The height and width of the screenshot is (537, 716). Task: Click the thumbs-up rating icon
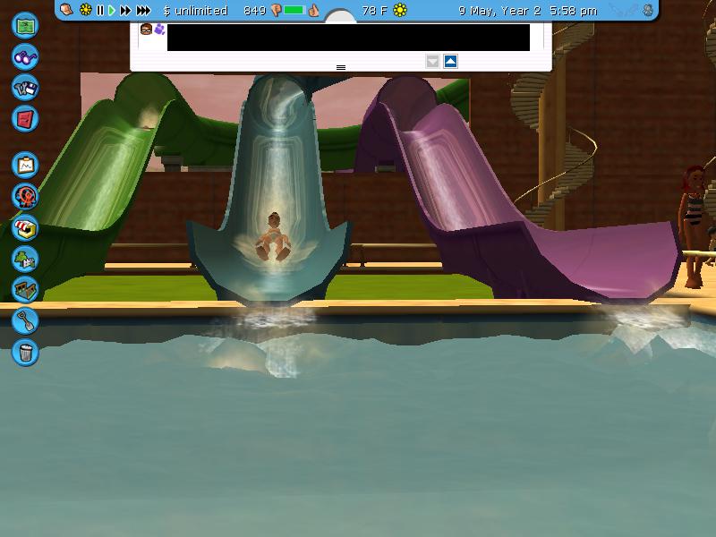(x=313, y=10)
